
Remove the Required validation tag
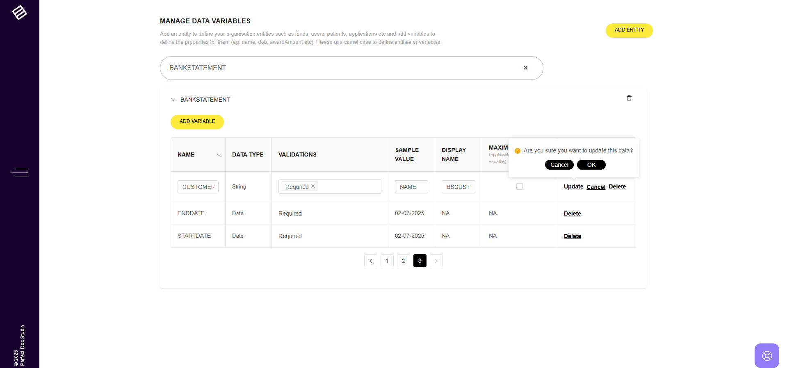coord(313,186)
